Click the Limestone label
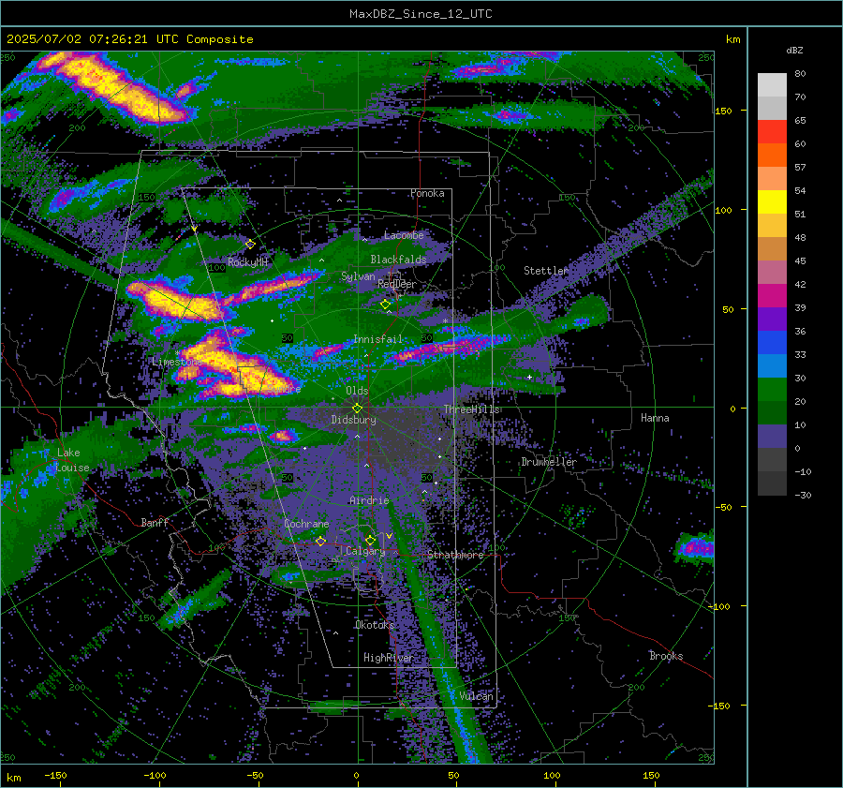The image size is (843, 788). 176,362
